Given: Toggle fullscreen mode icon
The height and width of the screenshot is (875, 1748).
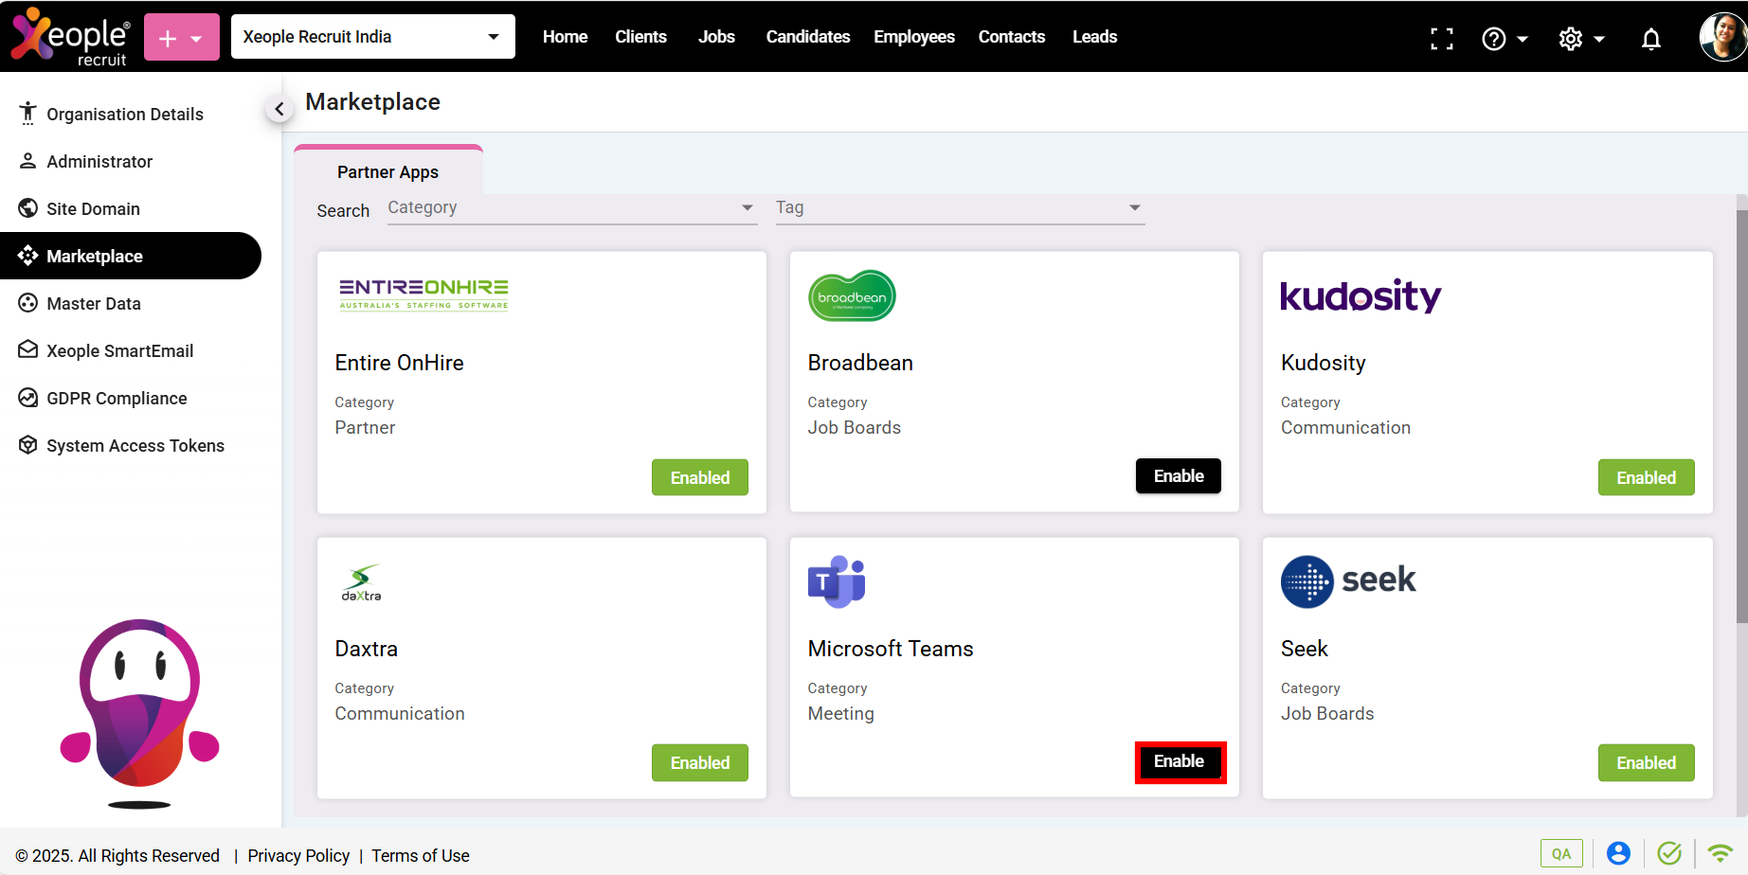Looking at the screenshot, I should click(x=1442, y=39).
